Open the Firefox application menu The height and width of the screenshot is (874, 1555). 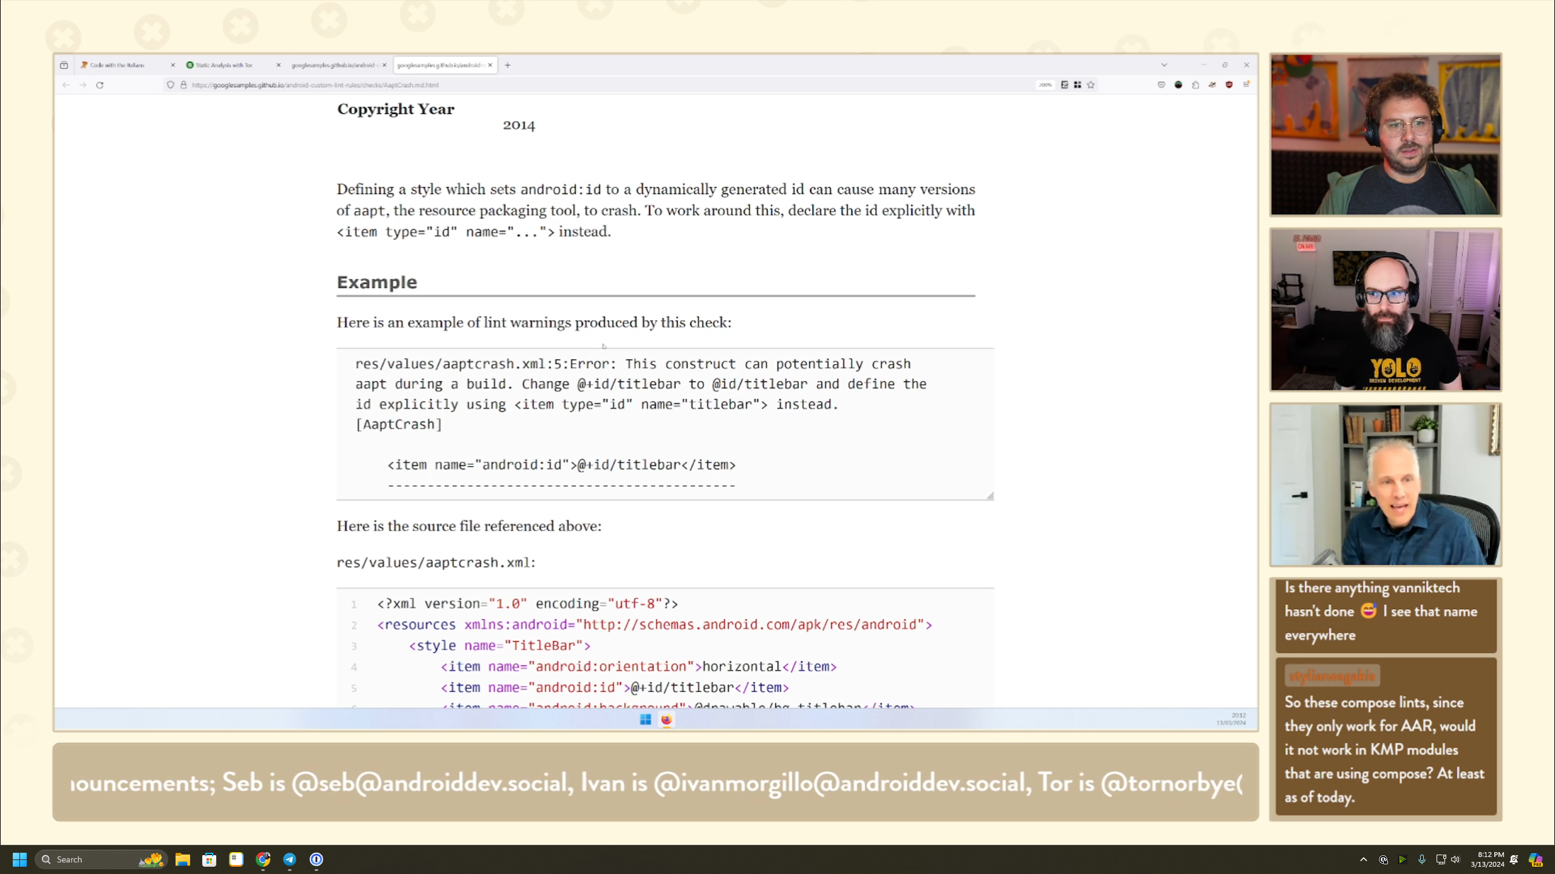pos(1246,85)
